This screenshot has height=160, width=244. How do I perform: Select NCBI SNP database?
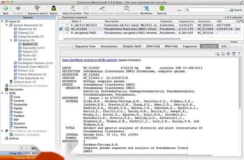[14, 120]
